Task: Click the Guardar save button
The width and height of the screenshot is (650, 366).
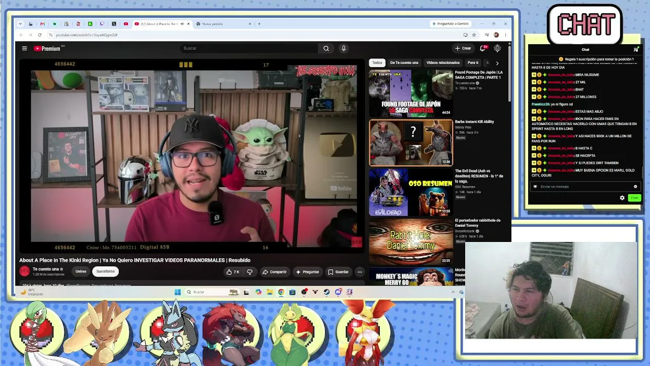Action: 338,272
